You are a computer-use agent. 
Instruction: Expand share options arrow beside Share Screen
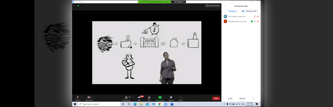[x=164, y=97]
